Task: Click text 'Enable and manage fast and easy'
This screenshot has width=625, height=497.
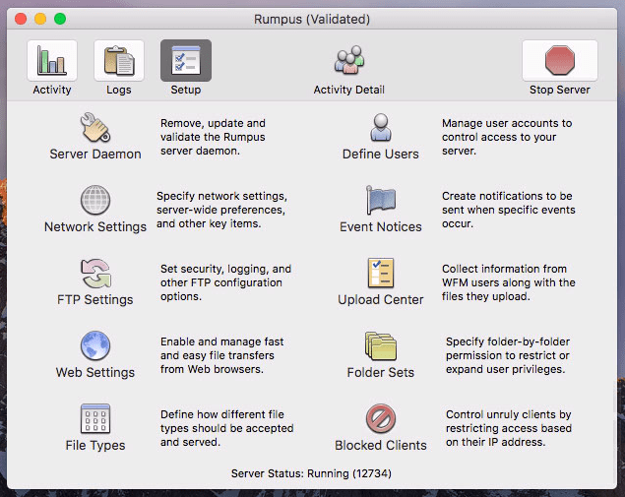Action: [222, 348]
